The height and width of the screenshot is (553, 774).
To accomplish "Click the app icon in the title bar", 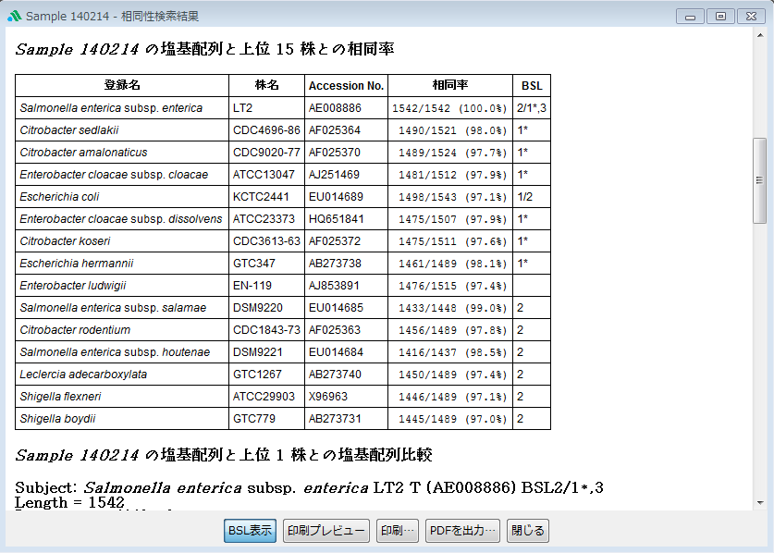I will pyautogui.click(x=14, y=16).
